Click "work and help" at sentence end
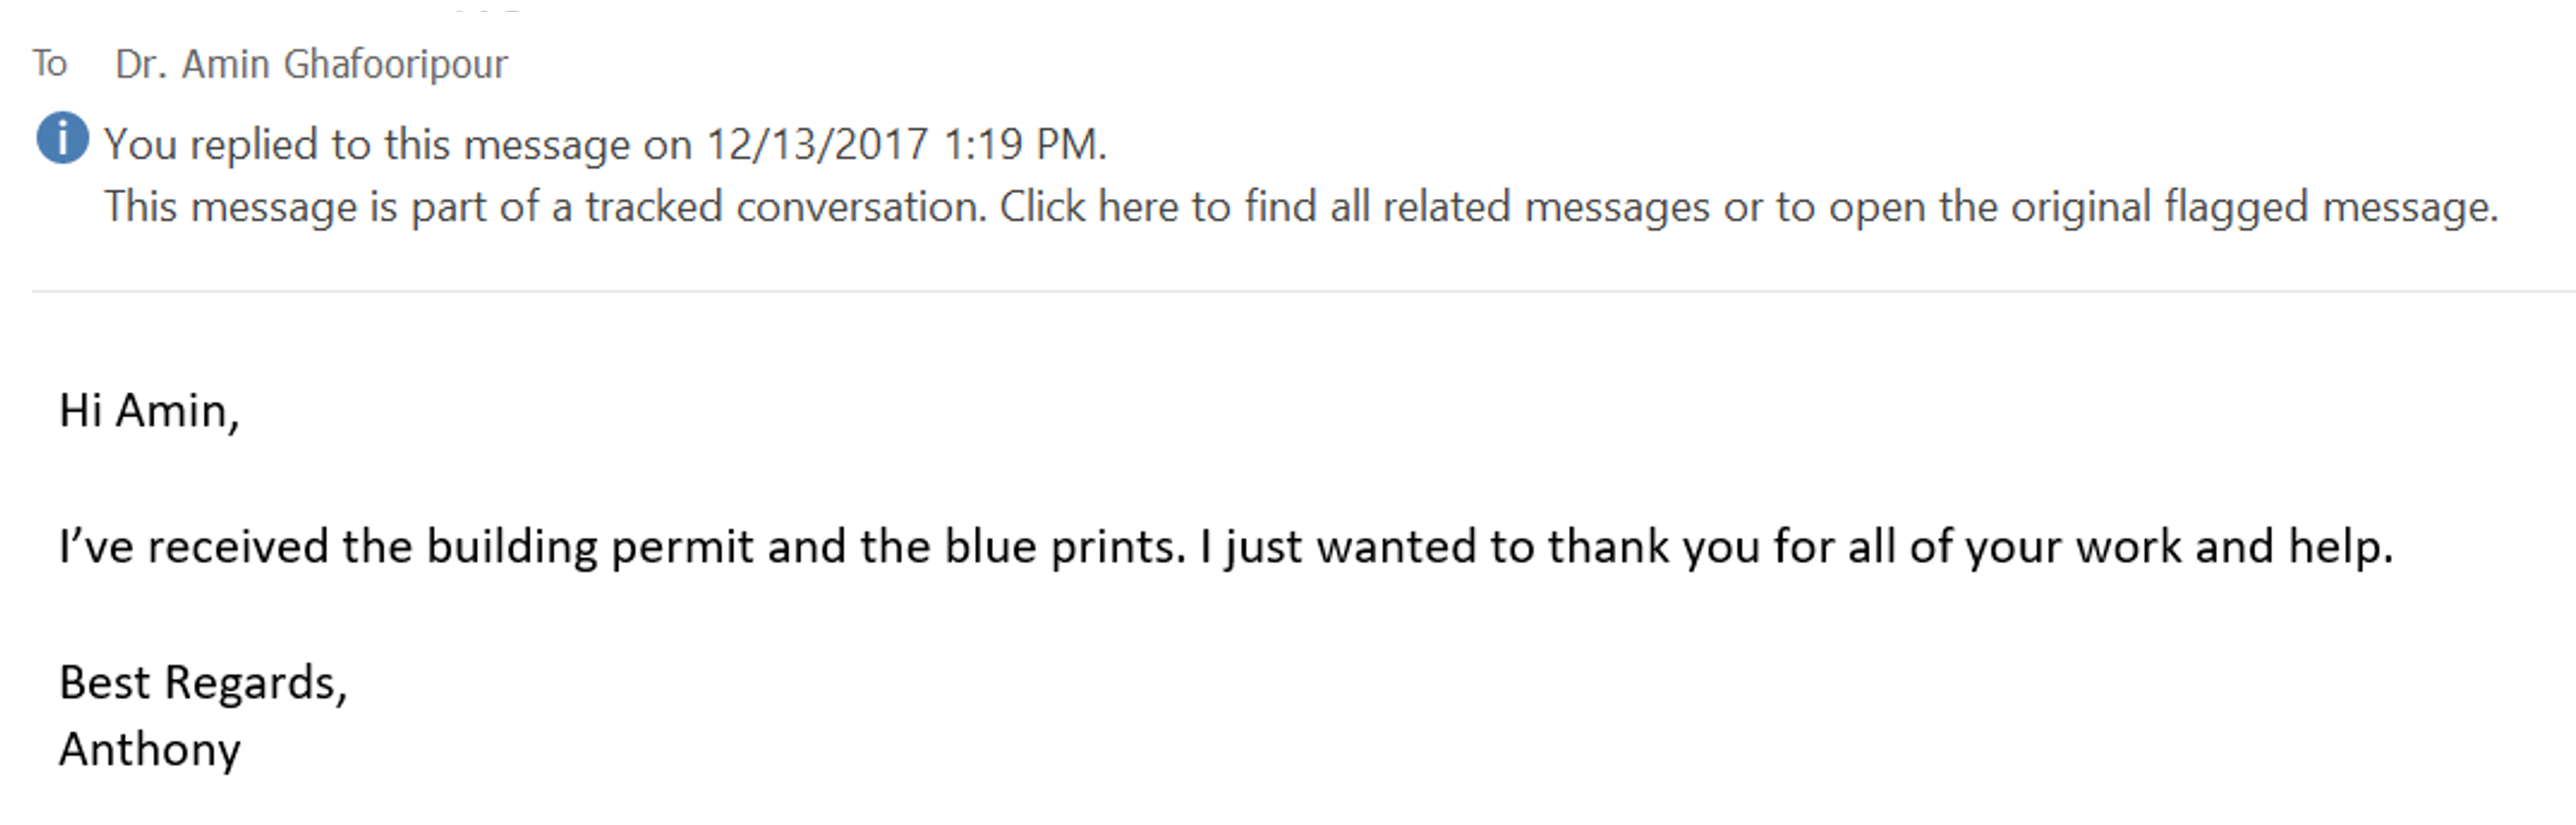Image resolution: width=2576 pixels, height=825 pixels. point(2232,547)
